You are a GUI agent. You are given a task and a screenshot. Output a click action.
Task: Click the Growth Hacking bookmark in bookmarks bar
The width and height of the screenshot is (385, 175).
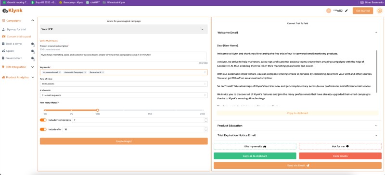[15, 2]
